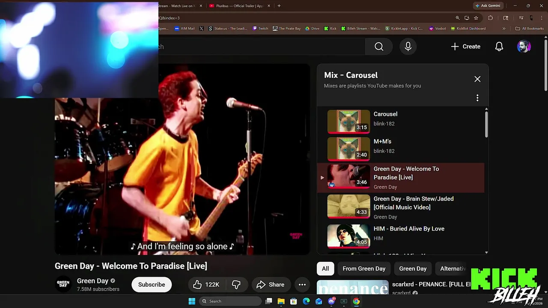Dislike the Green Day video
548x308 pixels.
236,284
